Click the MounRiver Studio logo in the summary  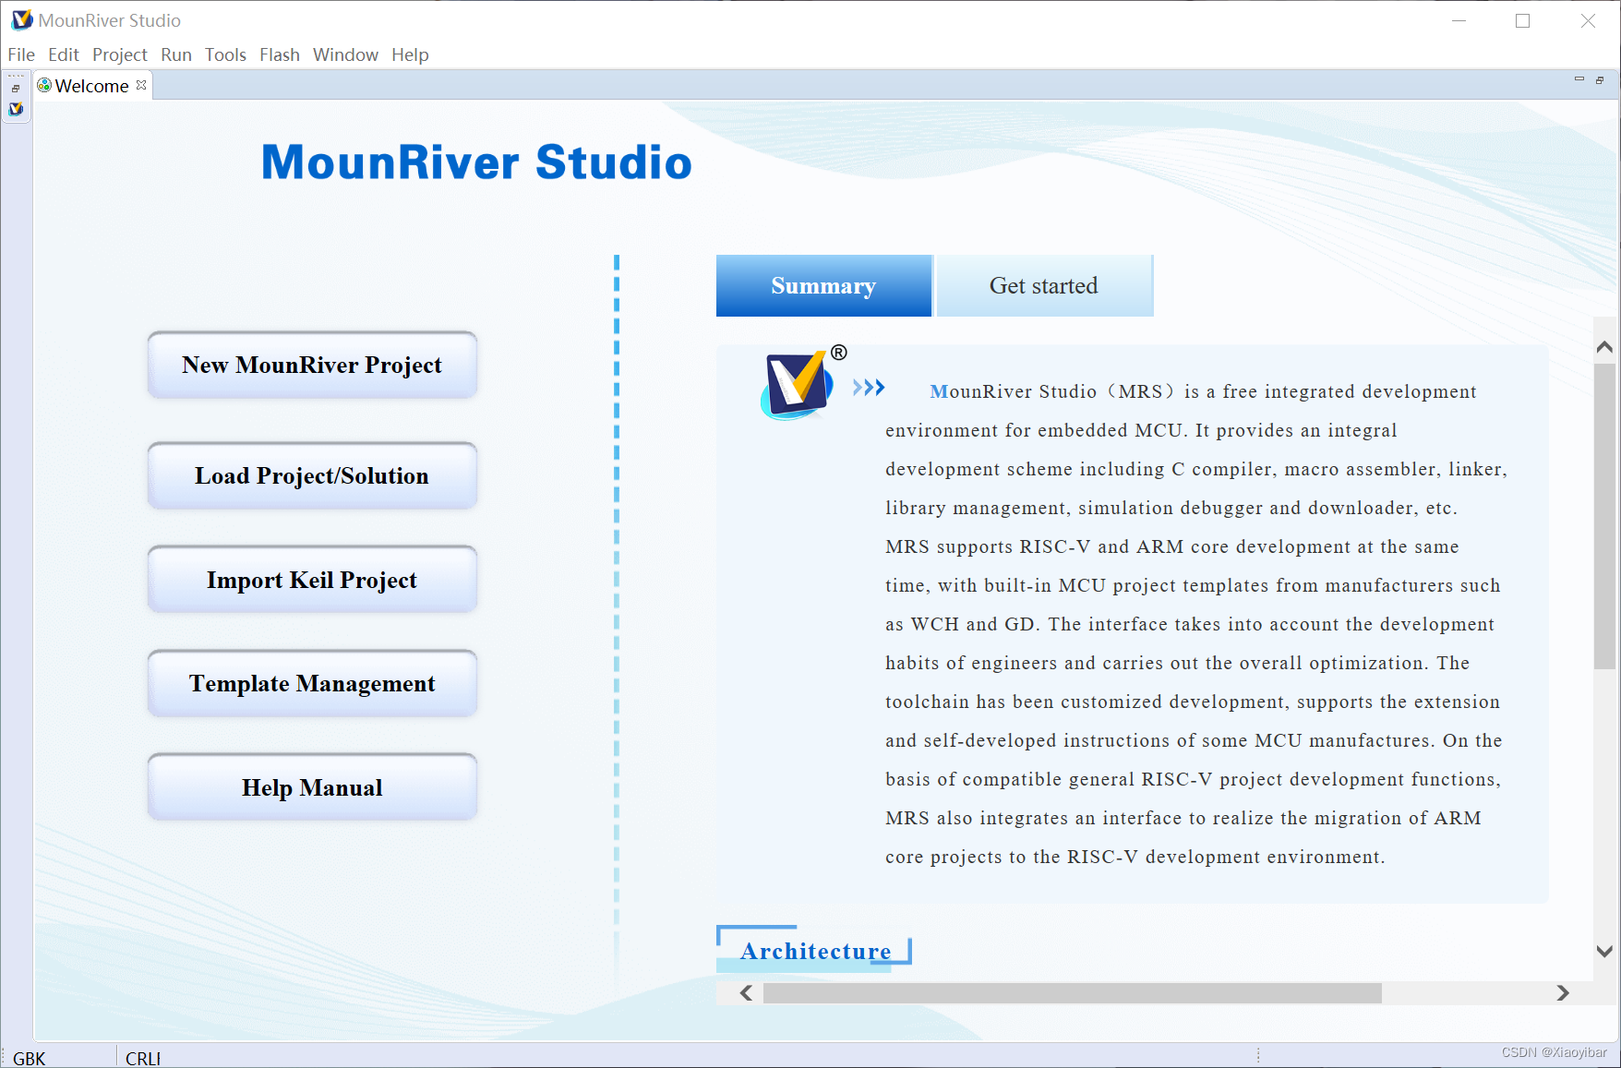(797, 384)
